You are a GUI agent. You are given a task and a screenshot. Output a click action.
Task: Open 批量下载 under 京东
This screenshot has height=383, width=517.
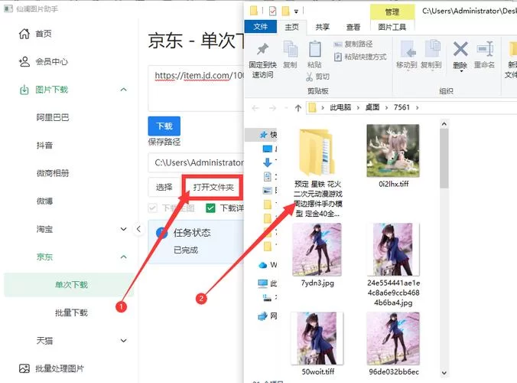tap(71, 313)
